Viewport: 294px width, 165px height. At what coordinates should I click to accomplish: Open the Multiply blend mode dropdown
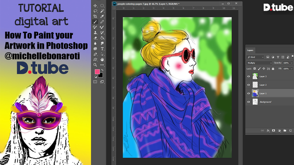click(x=259, y=63)
